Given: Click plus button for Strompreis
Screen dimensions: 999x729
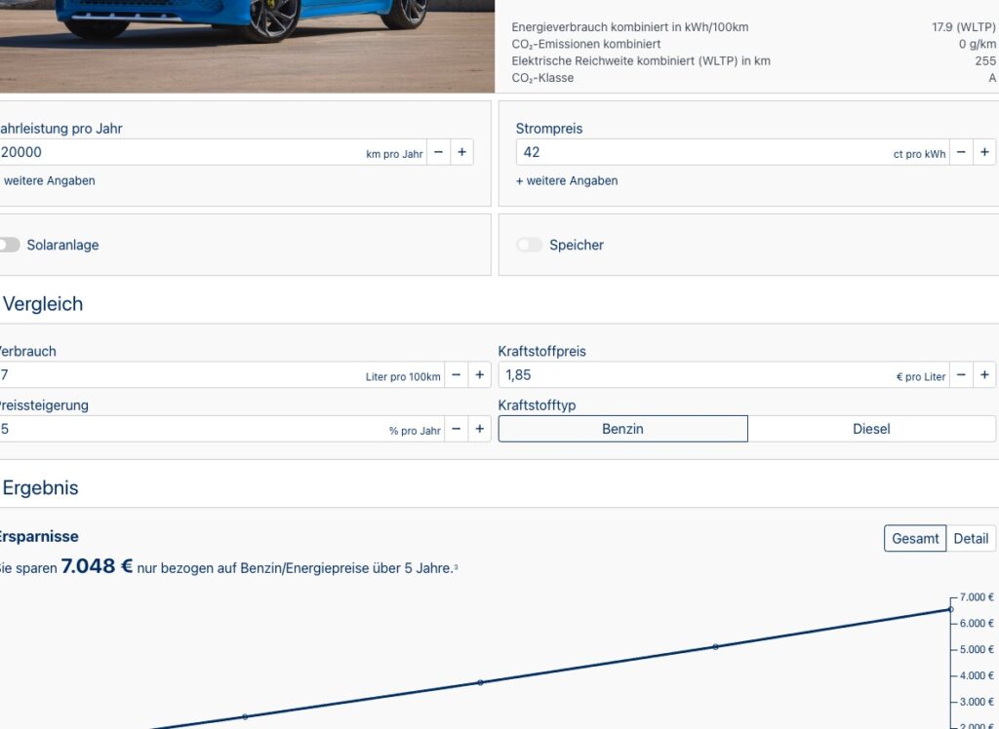Looking at the screenshot, I should click(984, 152).
